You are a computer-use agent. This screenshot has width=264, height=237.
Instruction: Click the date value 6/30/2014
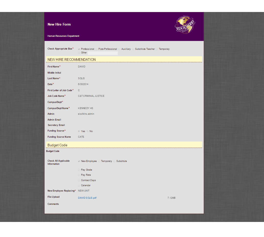coord(83,84)
